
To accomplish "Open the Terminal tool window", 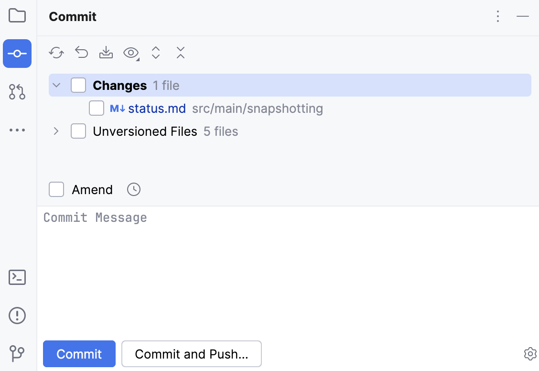I will [x=17, y=277].
